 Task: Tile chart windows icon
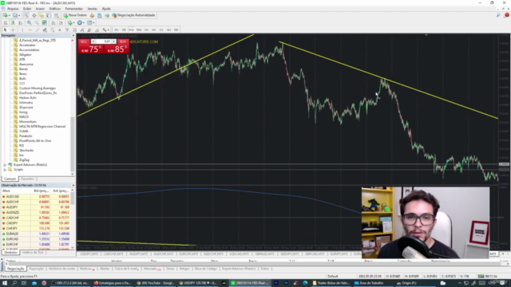coord(44,23)
